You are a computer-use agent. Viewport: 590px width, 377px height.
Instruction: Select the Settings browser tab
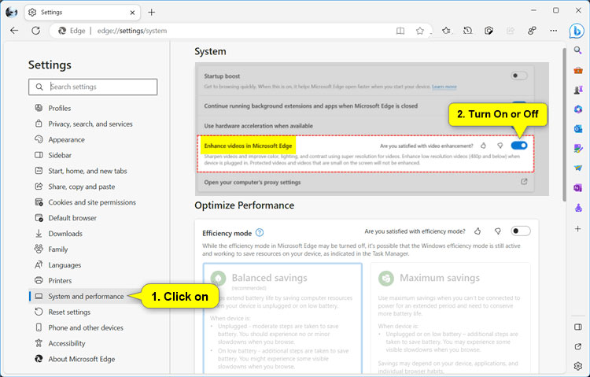82,13
